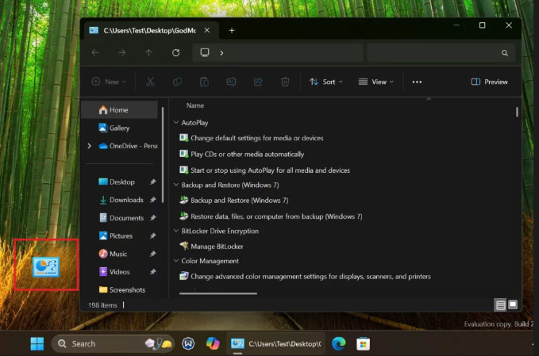The width and height of the screenshot is (539, 356).
Task: Go forward with the right arrow
Action: (121, 52)
